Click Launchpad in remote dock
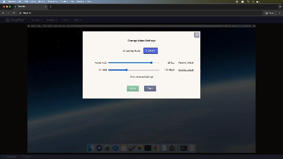This screenshot has height=159, width=283. [x=107, y=148]
